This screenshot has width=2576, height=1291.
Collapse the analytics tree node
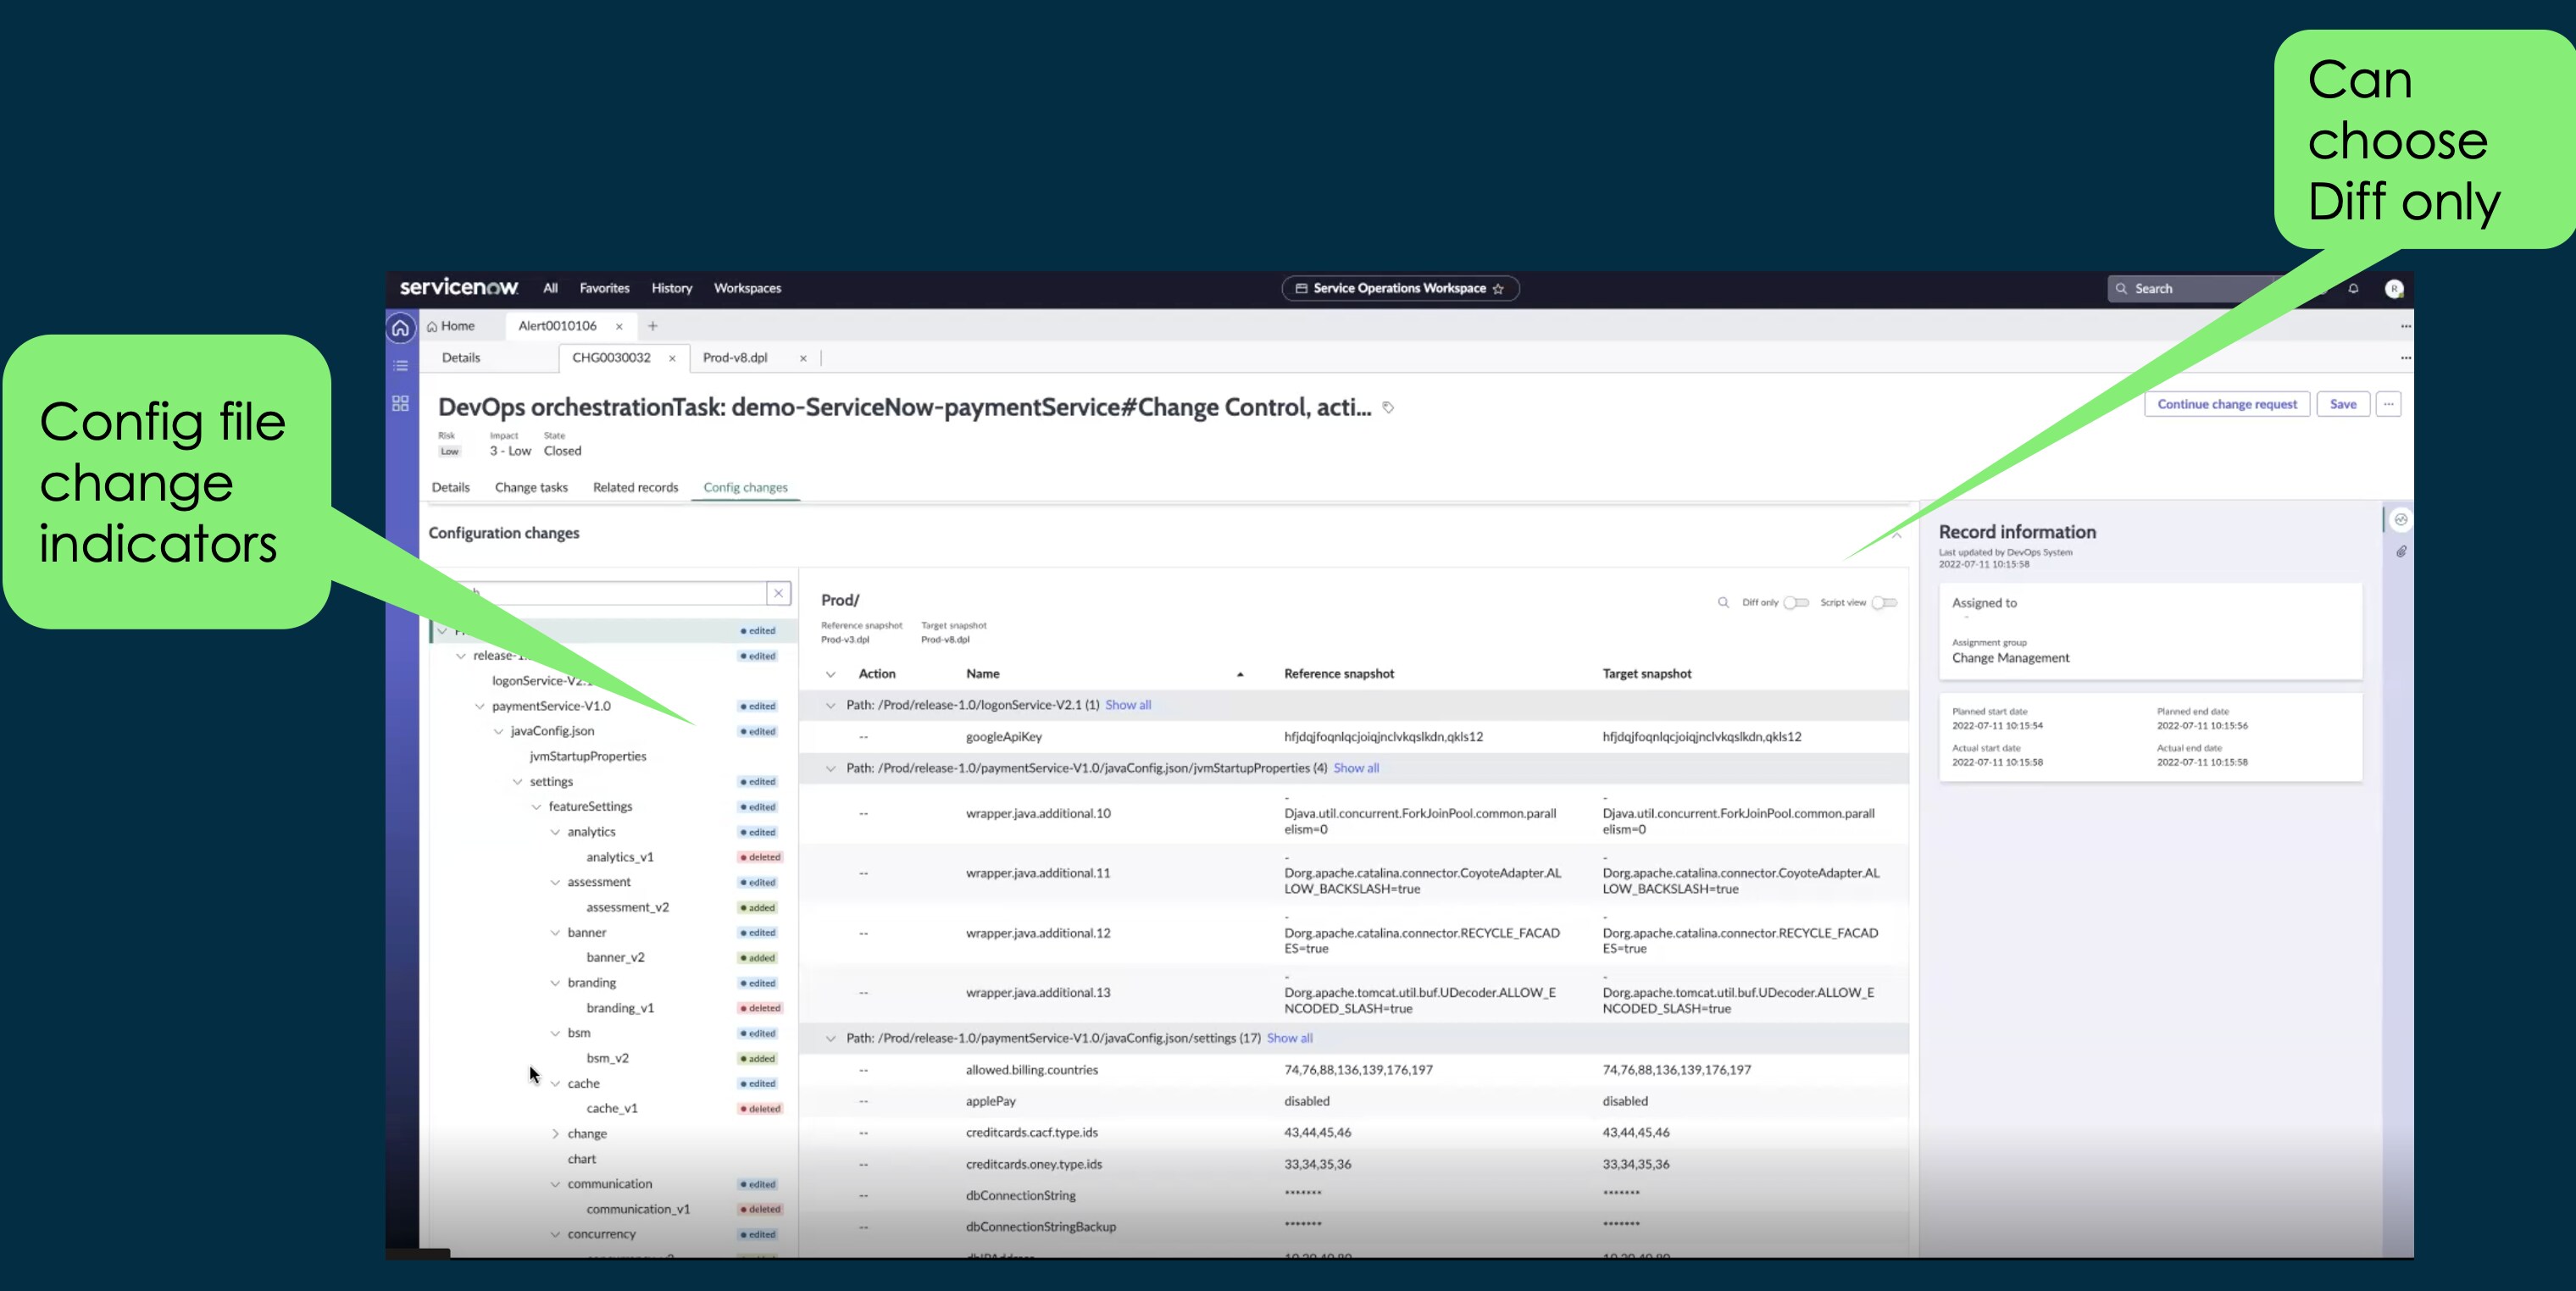[x=555, y=832]
